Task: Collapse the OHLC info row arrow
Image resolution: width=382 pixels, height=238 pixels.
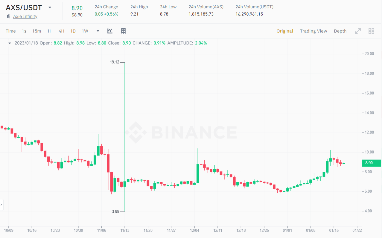Action: click(10, 43)
